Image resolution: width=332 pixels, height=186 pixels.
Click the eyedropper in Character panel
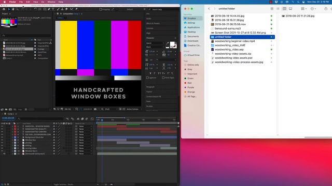pyautogui.click(x=168, y=43)
